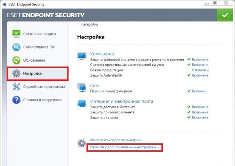Click the Состояние защиты sidebar icon

click(16, 34)
